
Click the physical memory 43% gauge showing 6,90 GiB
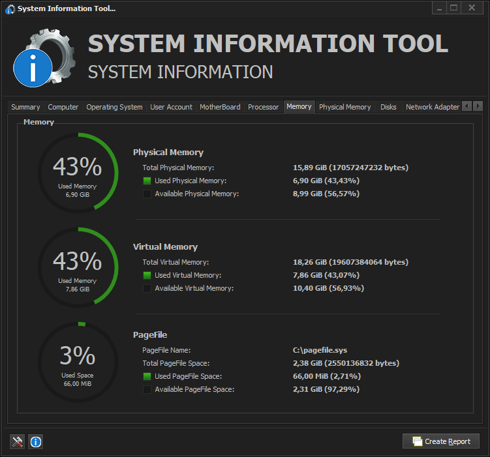78,173
